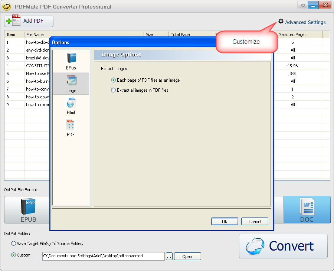This screenshot has width=334, height=271.
Task: Click the PDFMate app logo icon
Action: tap(7, 6)
